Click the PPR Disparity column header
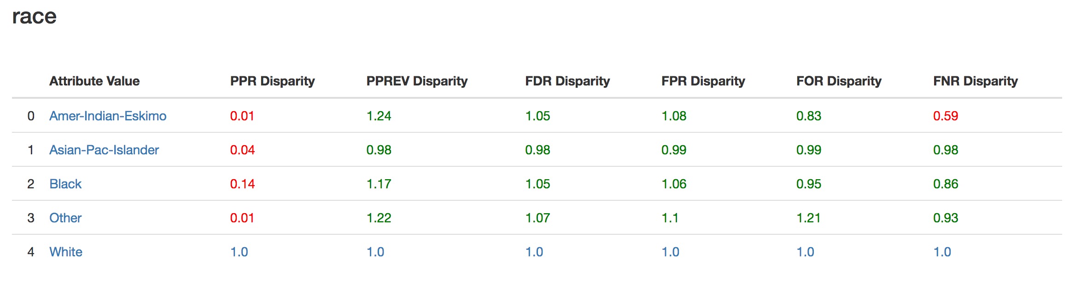 [273, 81]
